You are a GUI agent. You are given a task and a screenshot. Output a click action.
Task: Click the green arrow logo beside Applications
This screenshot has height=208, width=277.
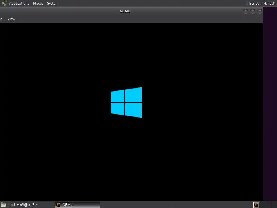pos(4,3)
